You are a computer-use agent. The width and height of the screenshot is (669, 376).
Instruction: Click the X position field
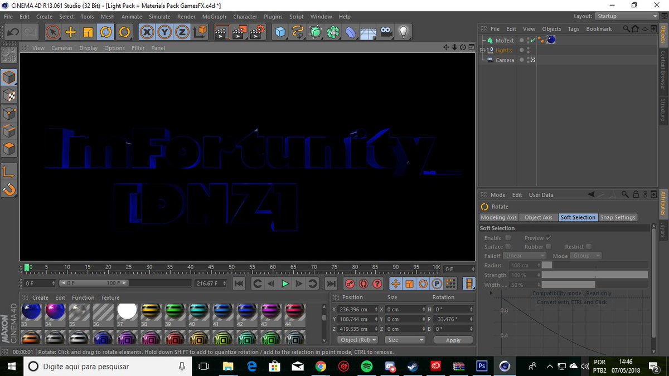[x=357, y=309]
